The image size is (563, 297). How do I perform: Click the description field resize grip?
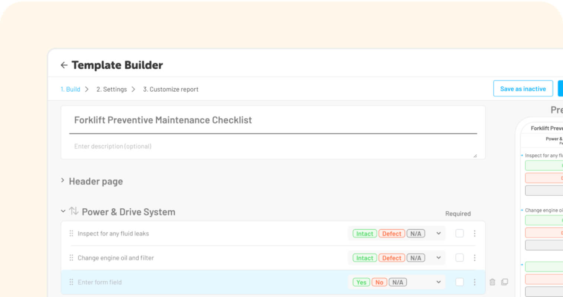[475, 156]
